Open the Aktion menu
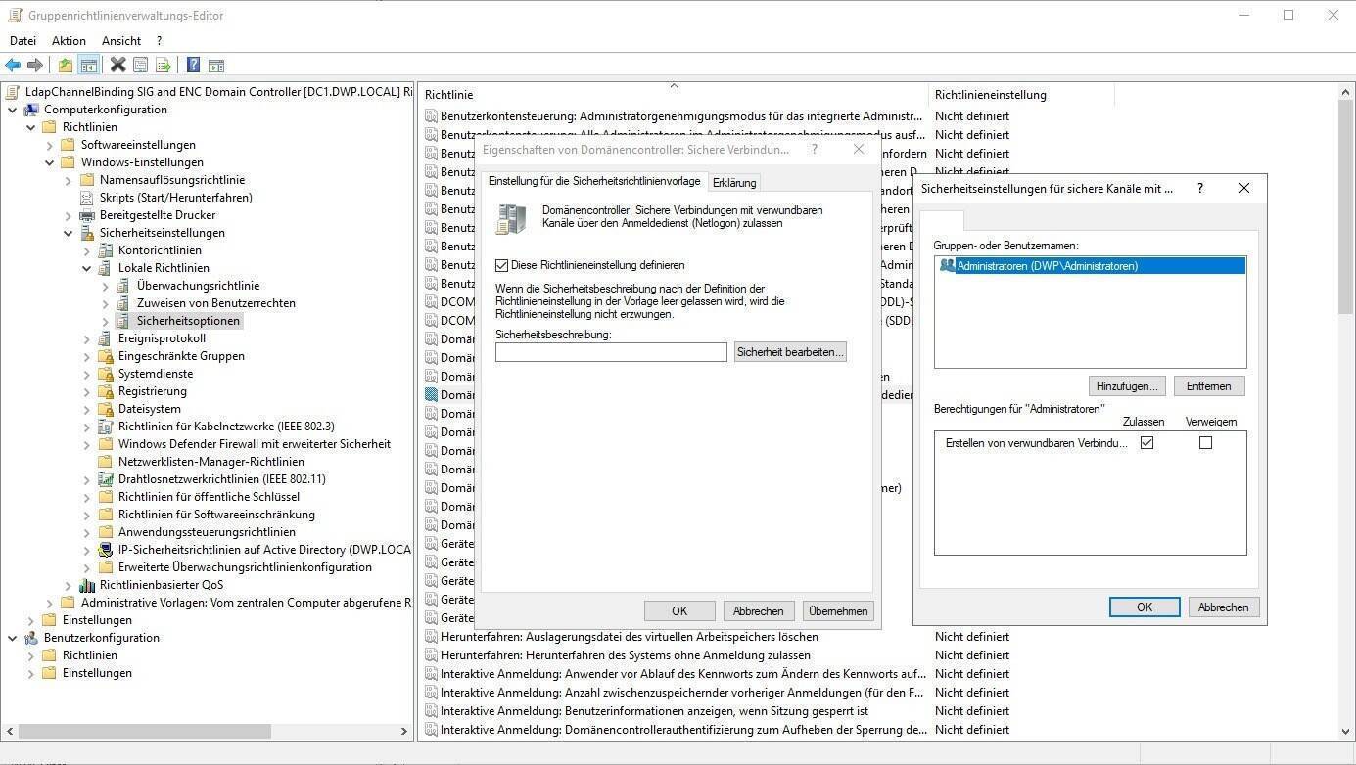 coord(69,41)
